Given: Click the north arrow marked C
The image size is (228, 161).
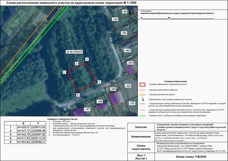Looking at the screenshot, I should (130, 20).
